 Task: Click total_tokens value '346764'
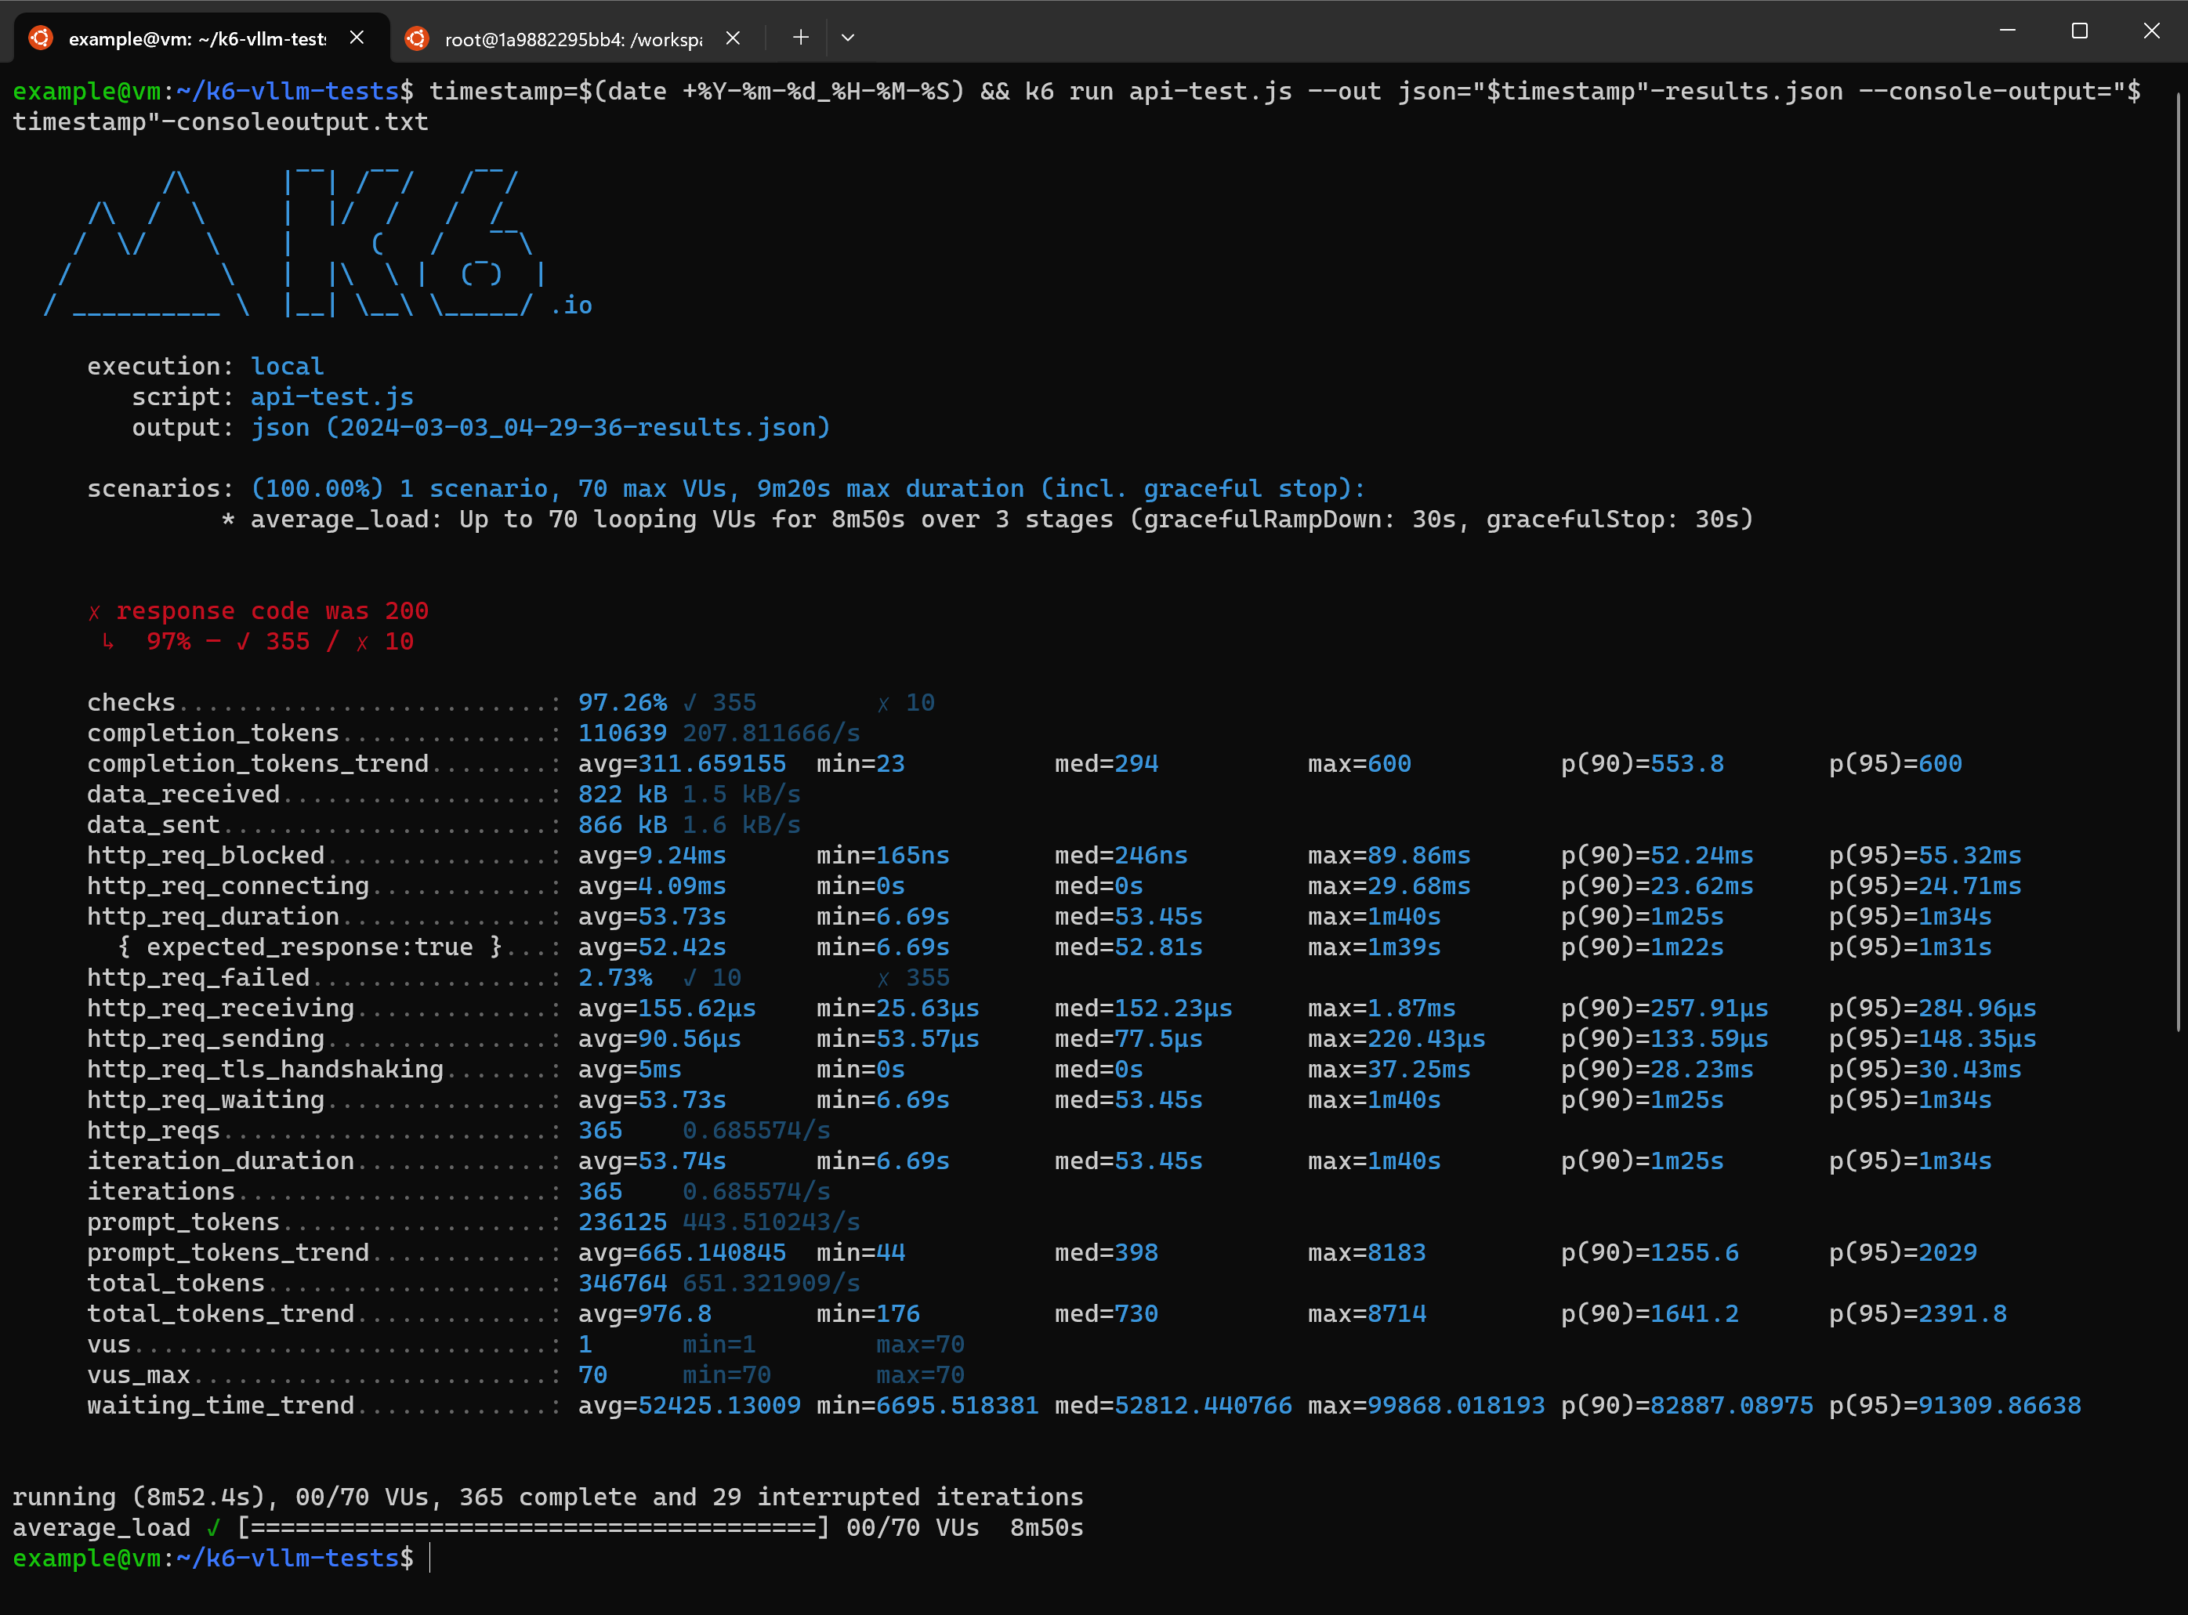623,1283
